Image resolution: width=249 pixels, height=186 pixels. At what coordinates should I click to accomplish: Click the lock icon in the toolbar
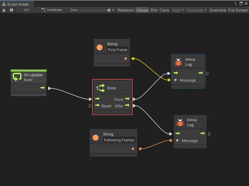4,10
